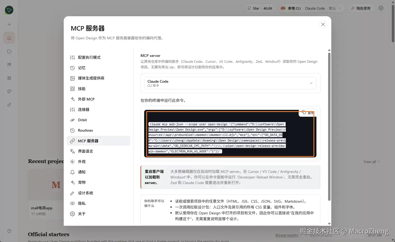
Task: Click the MCP server heading text
Action: click(150, 56)
